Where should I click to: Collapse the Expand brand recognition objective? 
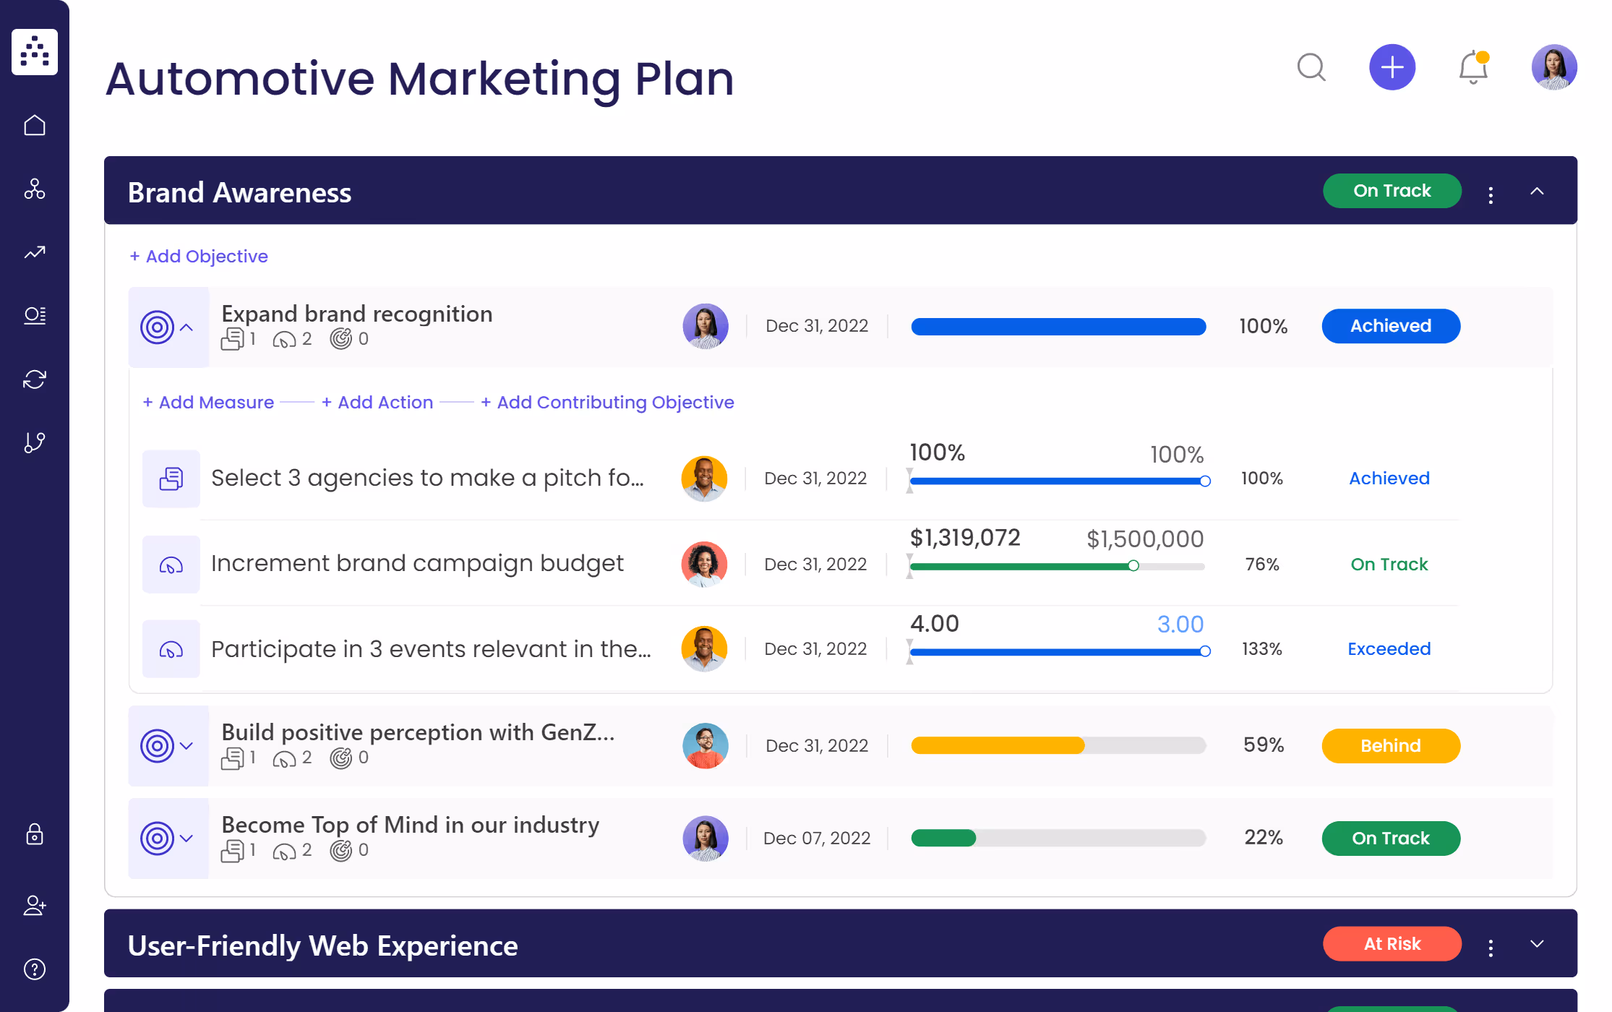click(x=186, y=327)
